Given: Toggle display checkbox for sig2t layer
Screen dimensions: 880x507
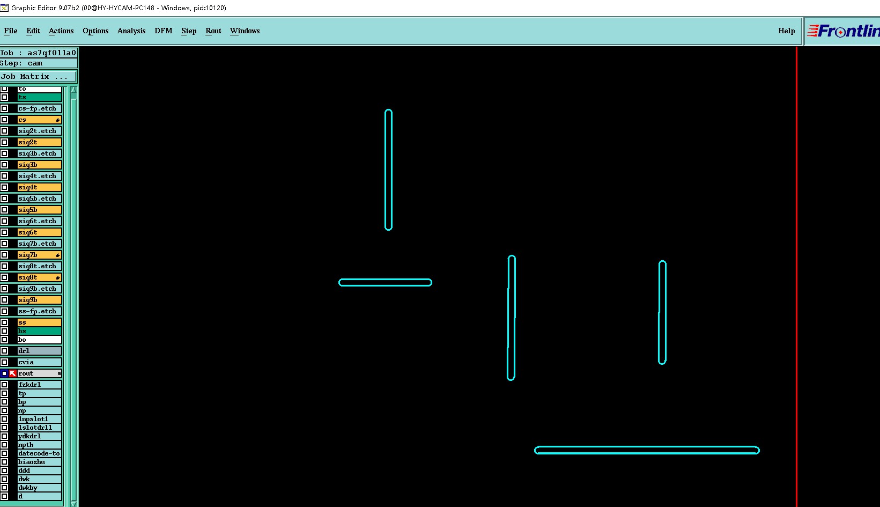Looking at the screenshot, I should [x=4, y=142].
